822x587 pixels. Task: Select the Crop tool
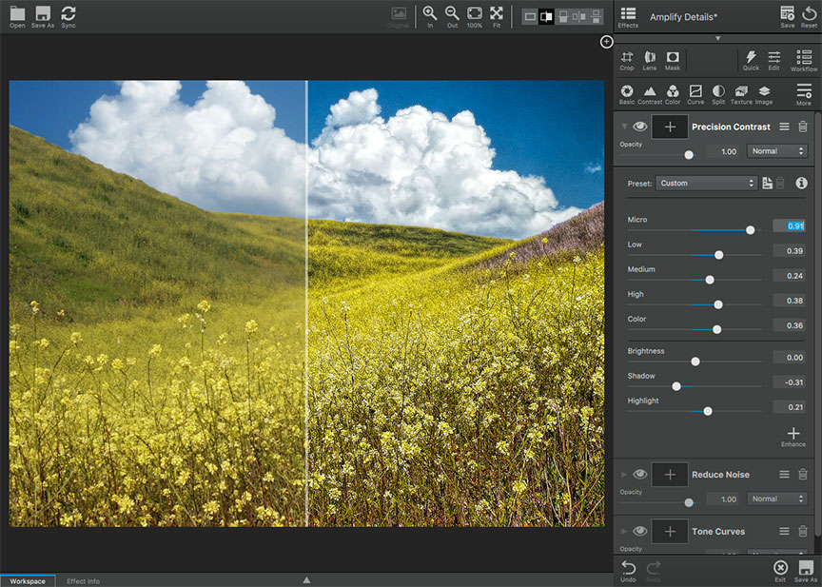pyautogui.click(x=627, y=60)
